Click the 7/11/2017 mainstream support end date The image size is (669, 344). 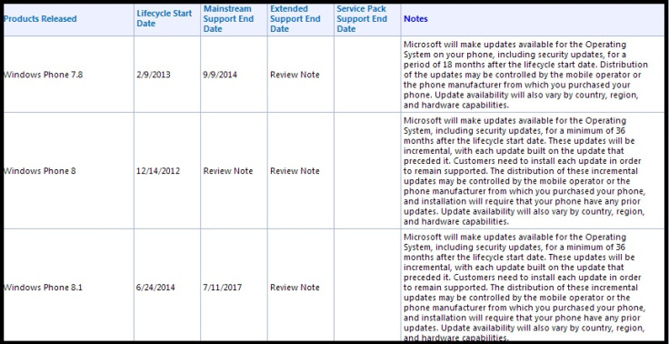(x=223, y=288)
